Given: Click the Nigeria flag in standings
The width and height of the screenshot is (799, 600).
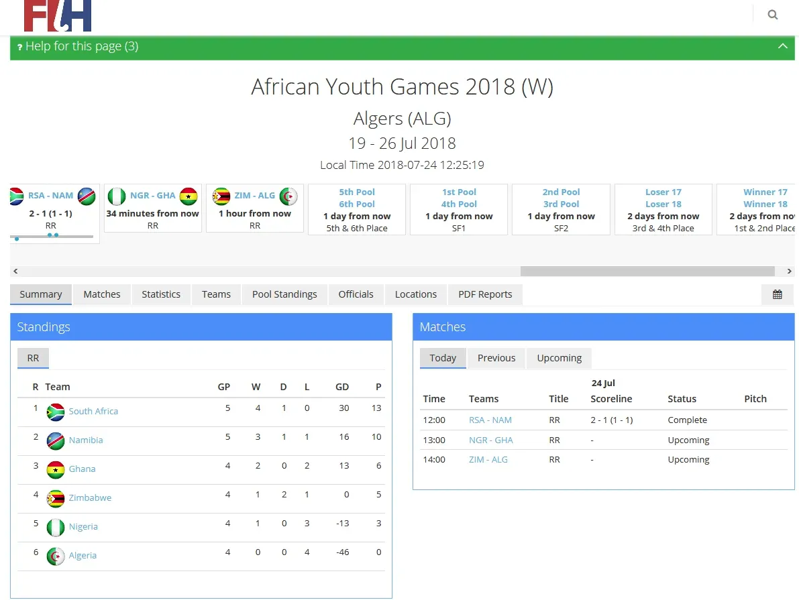Looking at the screenshot, I should (x=56, y=527).
